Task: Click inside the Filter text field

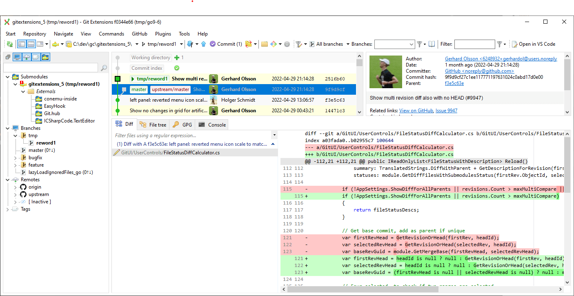Action: tap(474, 44)
